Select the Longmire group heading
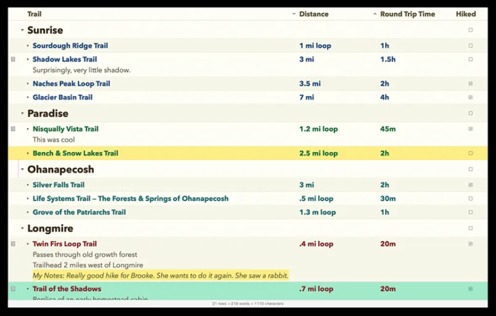 coord(51,228)
